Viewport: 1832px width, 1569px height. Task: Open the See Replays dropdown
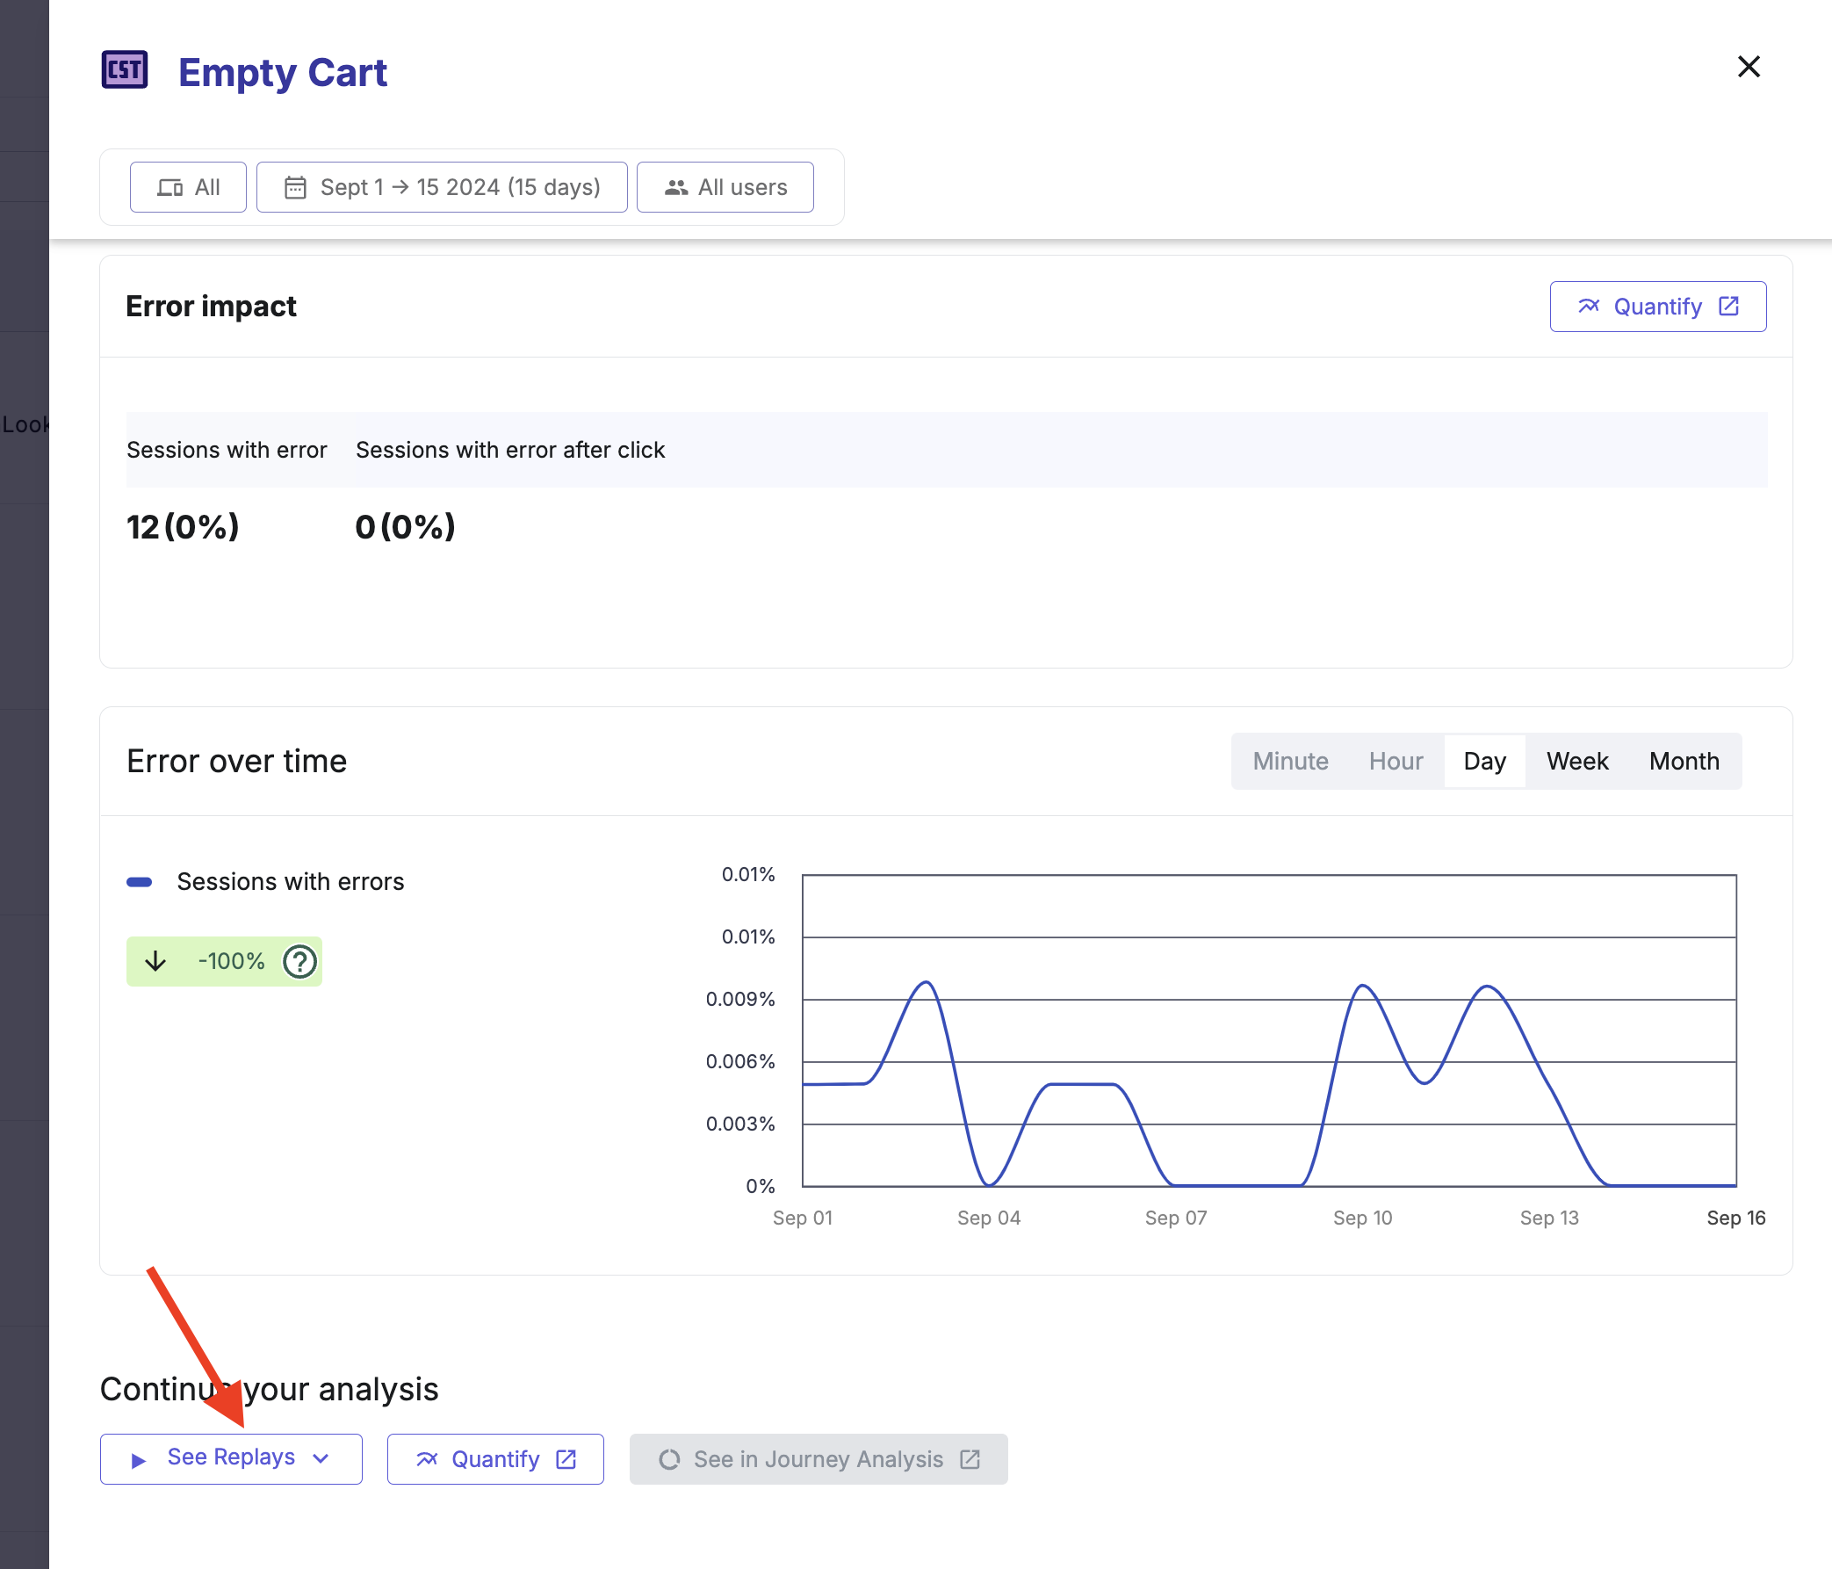coord(231,1458)
